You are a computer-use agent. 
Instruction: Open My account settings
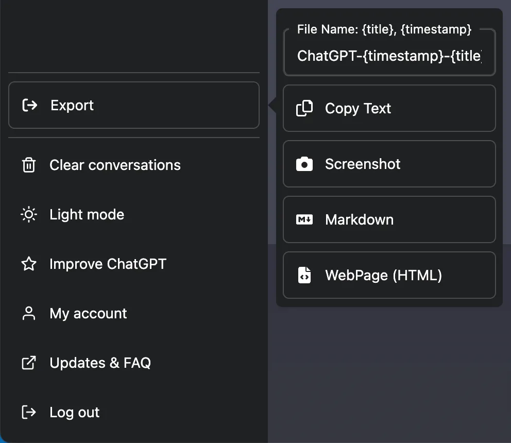tap(88, 313)
